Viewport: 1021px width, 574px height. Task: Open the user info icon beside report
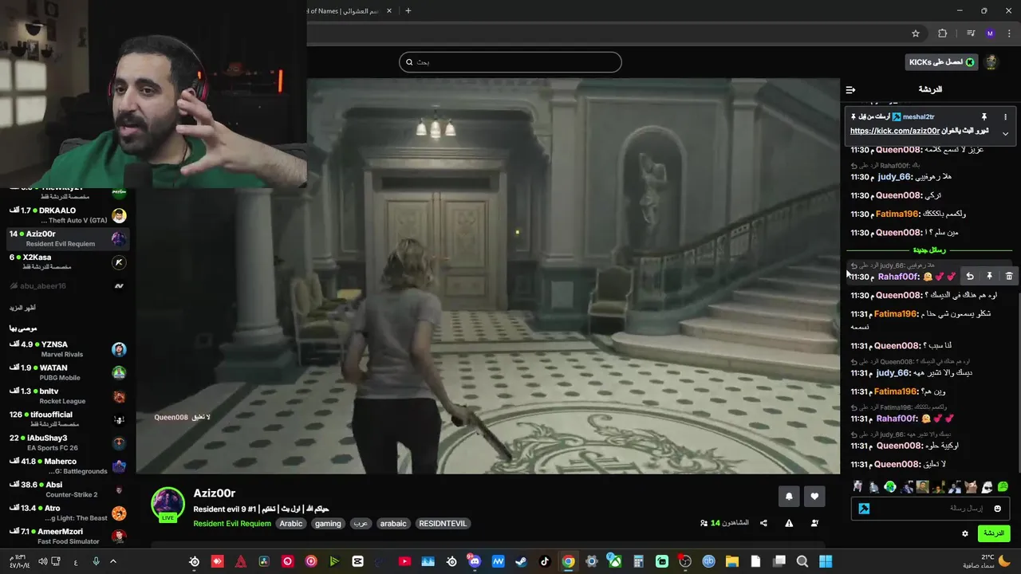[814, 523]
